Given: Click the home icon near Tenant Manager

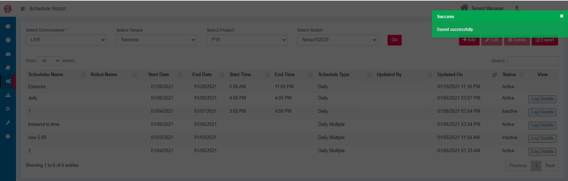Looking at the screenshot, I should (464, 7).
